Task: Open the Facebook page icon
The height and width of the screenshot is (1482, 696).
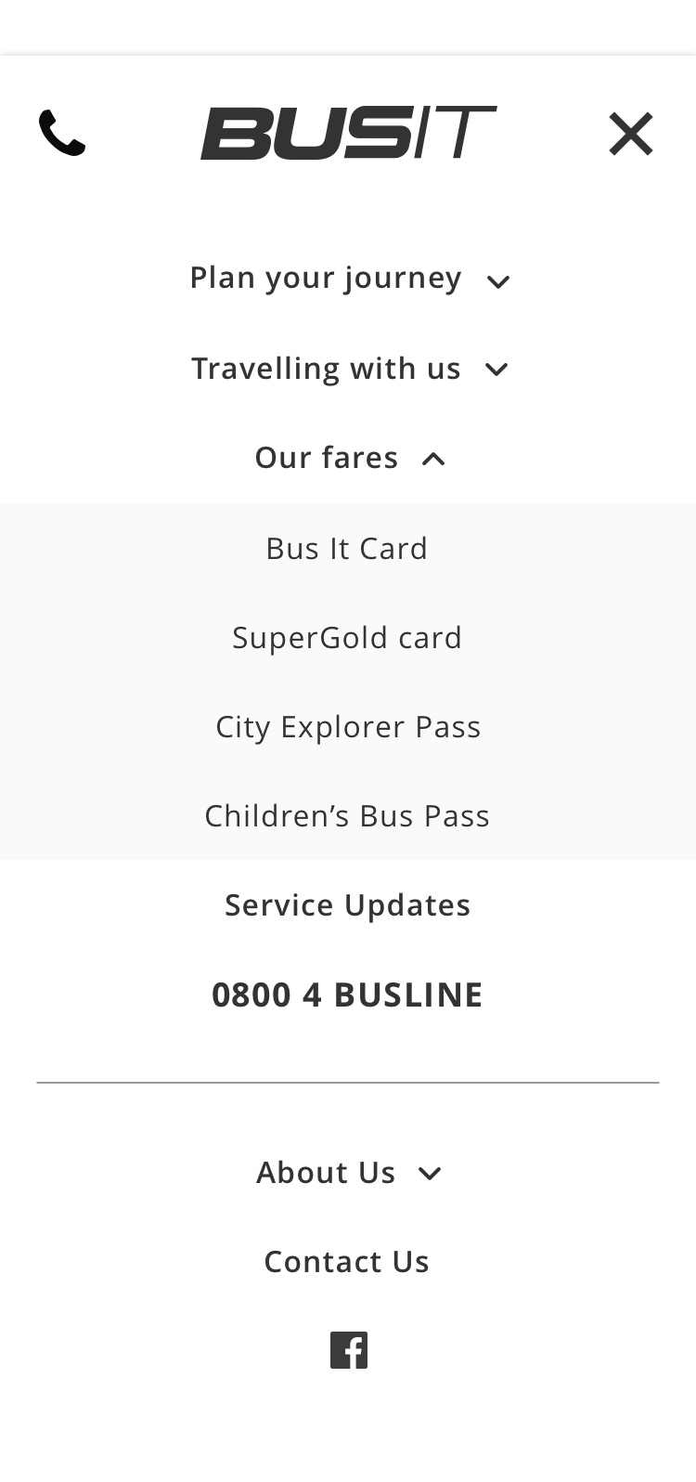Action: (349, 1350)
